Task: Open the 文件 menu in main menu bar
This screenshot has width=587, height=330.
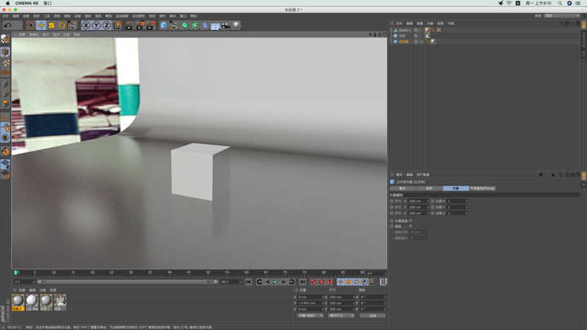Action: 6,15
